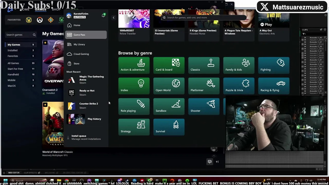Browse the Sandbox genre
Screen dimensions: 329x185
point(169,106)
